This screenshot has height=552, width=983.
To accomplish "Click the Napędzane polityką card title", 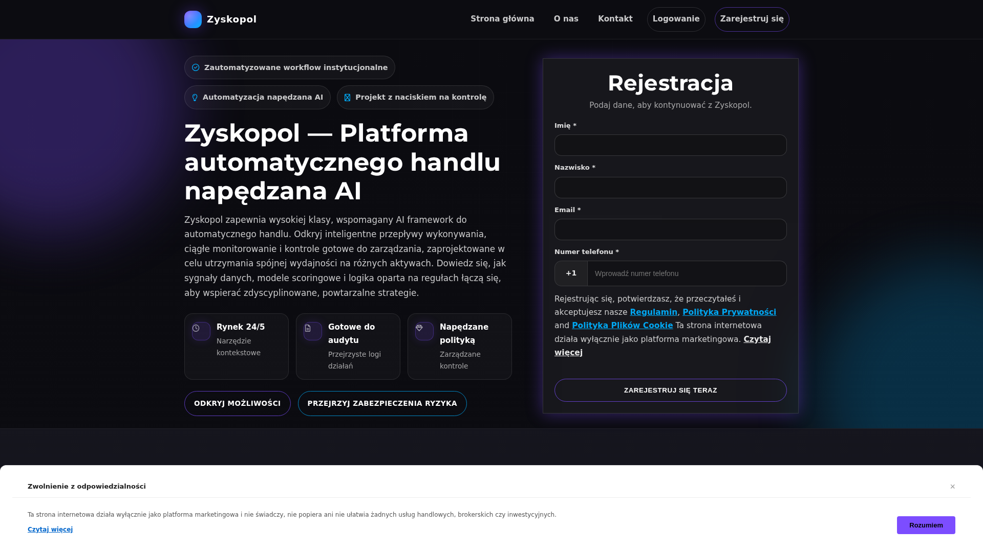I will click(464, 334).
